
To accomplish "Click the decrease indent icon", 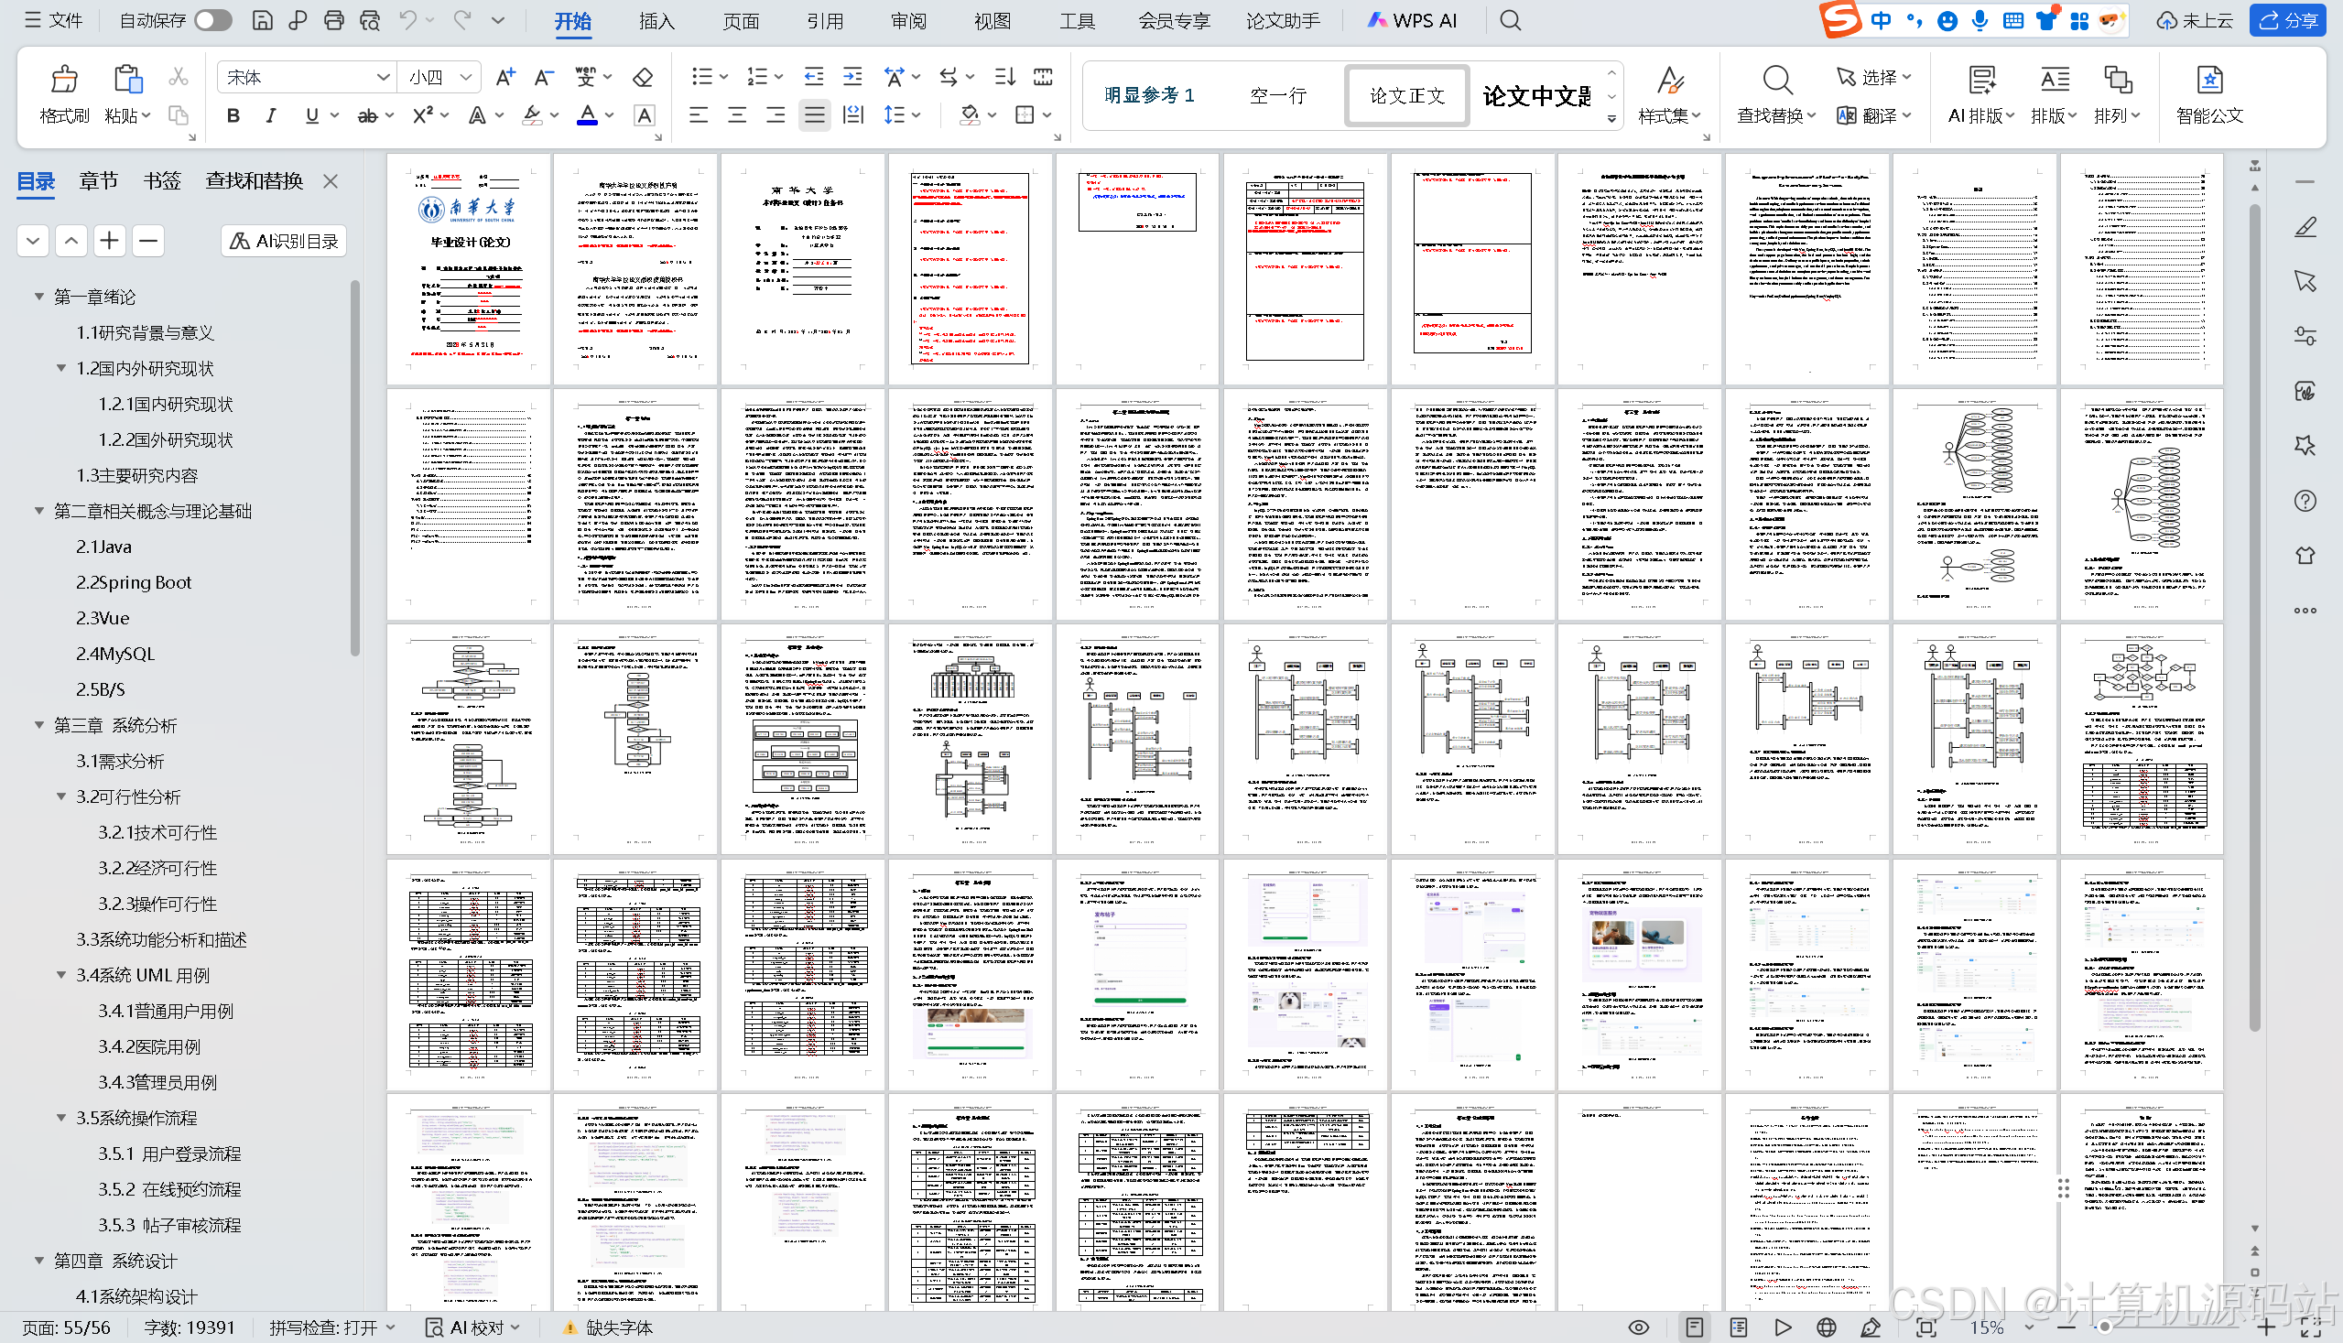I will click(x=814, y=78).
